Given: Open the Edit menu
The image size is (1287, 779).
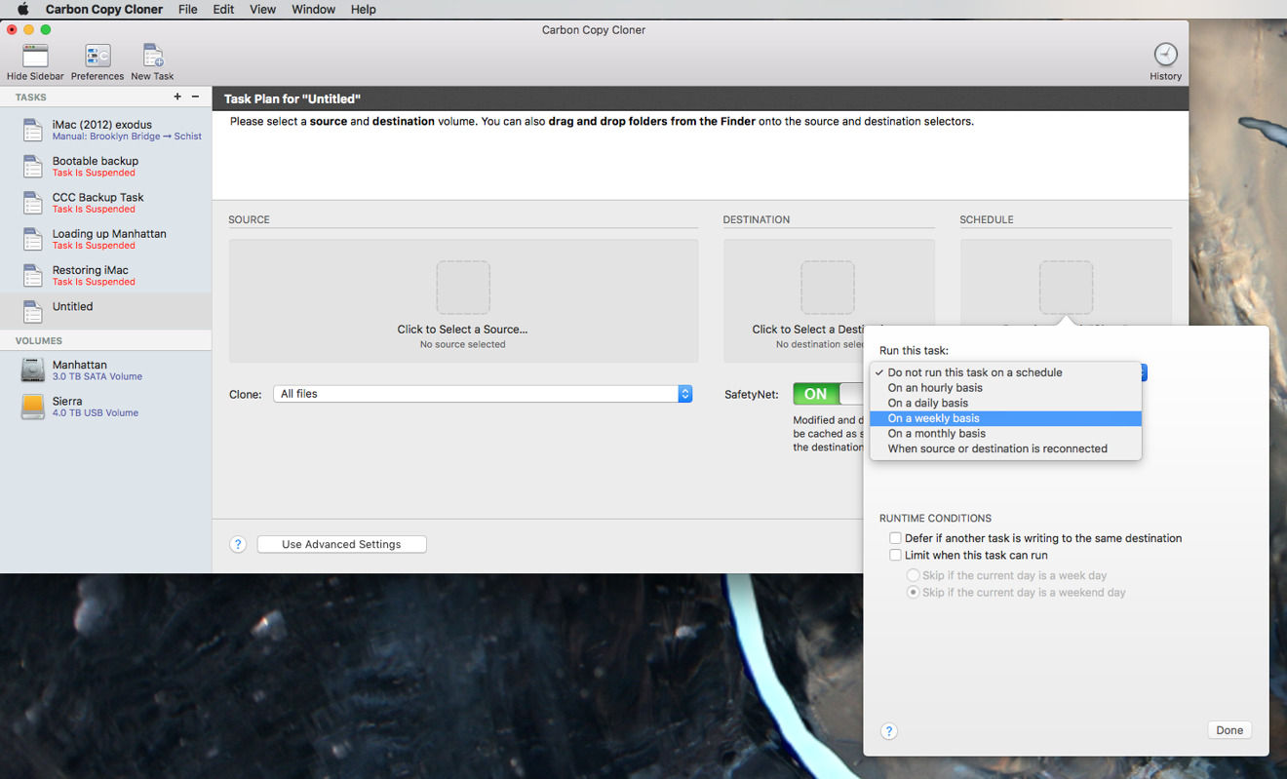Looking at the screenshot, I should pyautogui.click(x=223, y=9).
